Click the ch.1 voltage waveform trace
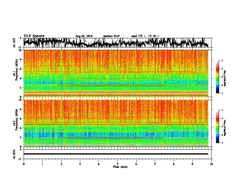The width and height of the screenshot is (238, 184). point(116,43)
